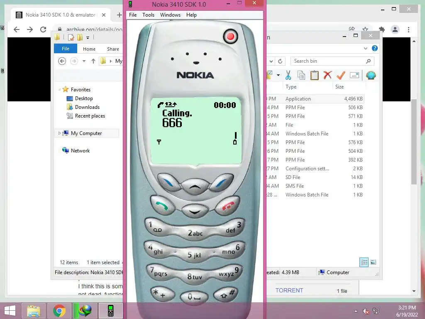The height and width of the screenshot is (319, 425).
Task: Select the Application 4,496 KB file row
Action: pyautogui.click(x=315, y=99)
